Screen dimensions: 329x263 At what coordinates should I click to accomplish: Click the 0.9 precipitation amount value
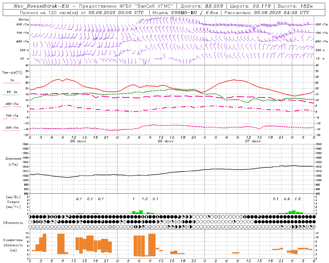(287, 199)
